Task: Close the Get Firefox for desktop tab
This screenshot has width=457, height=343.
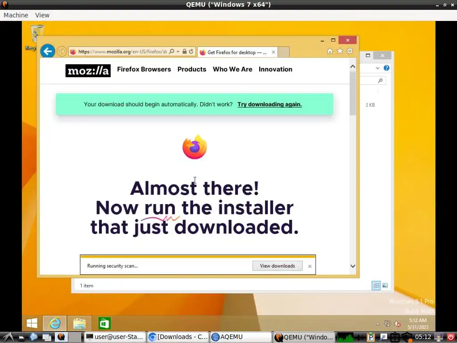Action: point(274,52)
